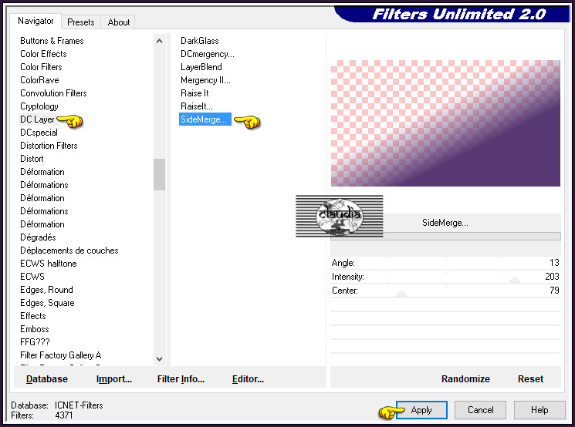Choose the Cryptology category

39,106
